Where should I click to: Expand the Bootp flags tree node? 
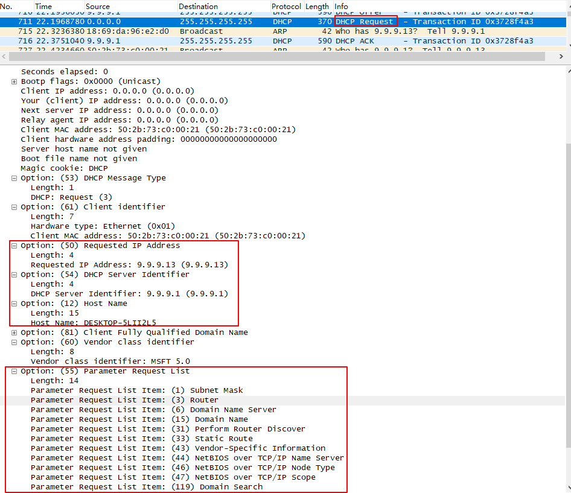[14, 81]
